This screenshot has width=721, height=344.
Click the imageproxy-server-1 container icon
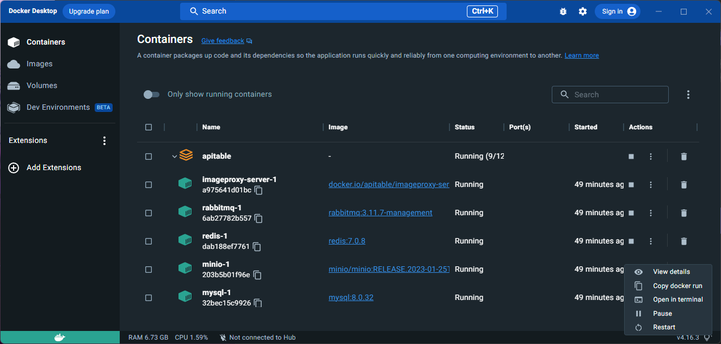point(185,184)
